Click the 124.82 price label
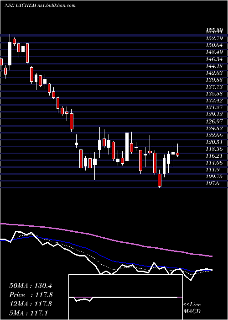 point(214,128)
